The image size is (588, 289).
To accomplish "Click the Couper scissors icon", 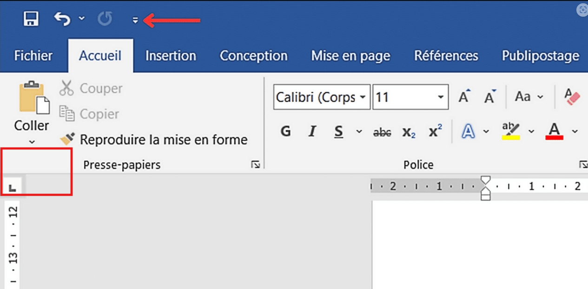I will point(66,88).
